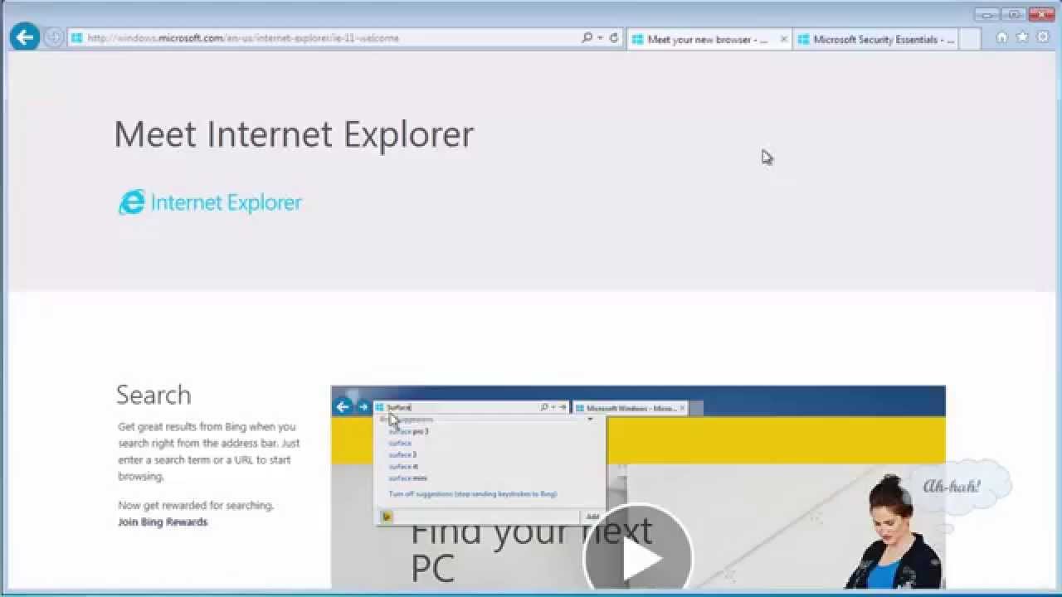The width and height of the screenshot is (1062, 597).
Task: Open the address bar autocomplete dropdown arrow
Action: tap(600, 38)
